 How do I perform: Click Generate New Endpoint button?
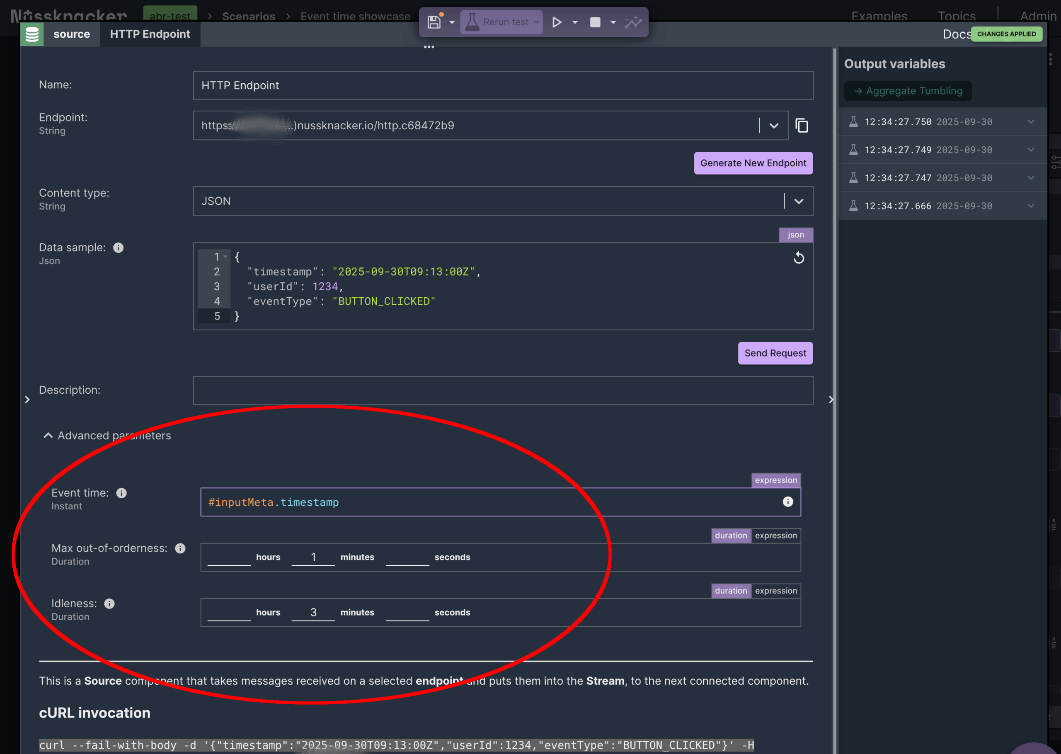coord(753,163)
